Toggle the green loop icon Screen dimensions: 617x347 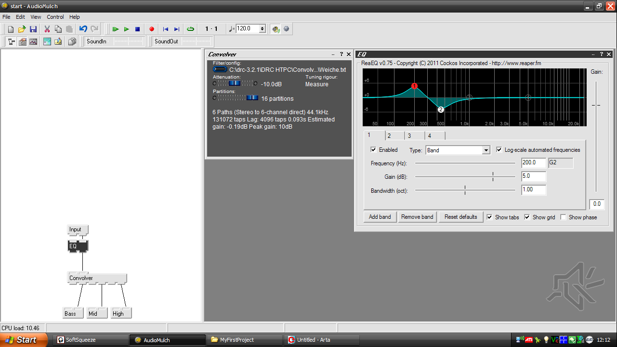191,29
